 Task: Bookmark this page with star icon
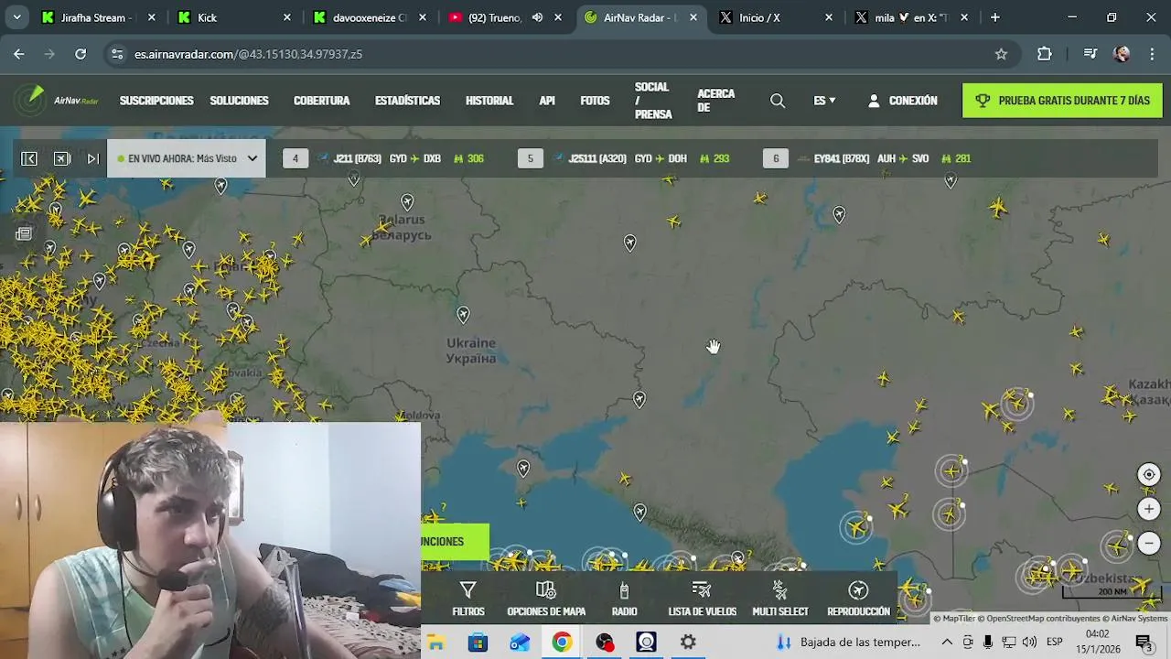click(1001, 54)
